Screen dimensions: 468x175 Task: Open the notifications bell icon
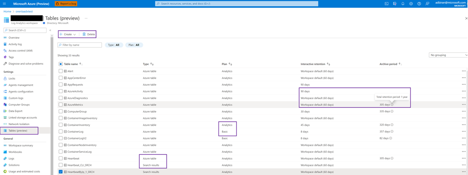tap(403, 3)
